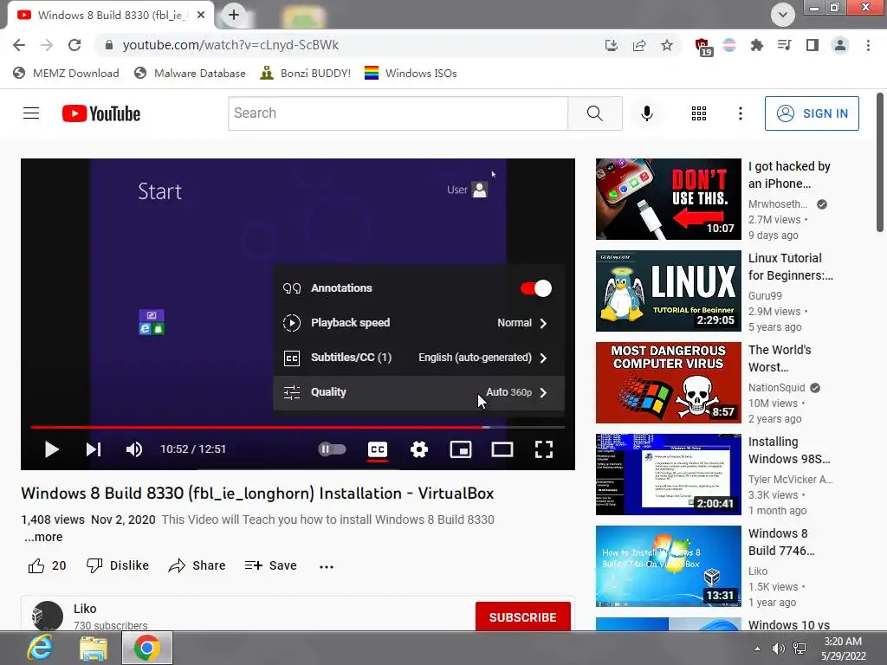Open MEMZ Download bookmark

click(x=66, y=73)
